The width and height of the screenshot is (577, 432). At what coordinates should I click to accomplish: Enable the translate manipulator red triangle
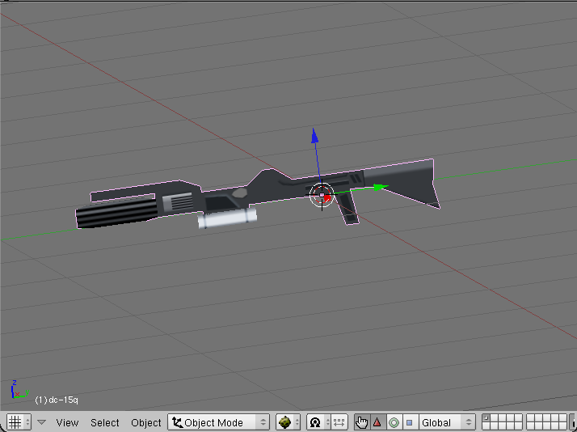click(x=377, y=422)
